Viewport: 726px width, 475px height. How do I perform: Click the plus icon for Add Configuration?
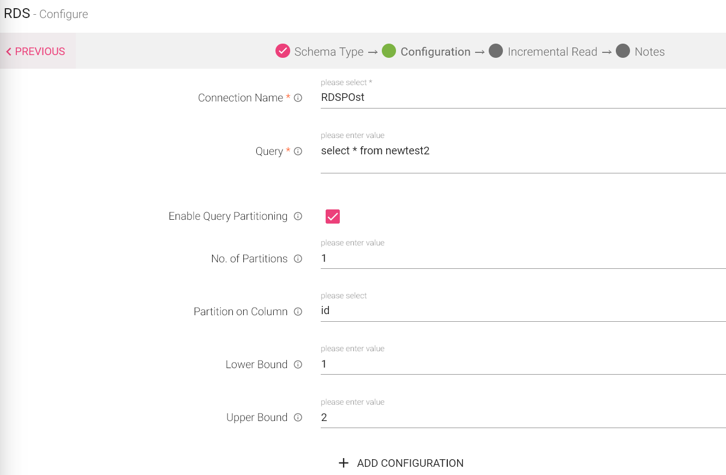point(344,463)
